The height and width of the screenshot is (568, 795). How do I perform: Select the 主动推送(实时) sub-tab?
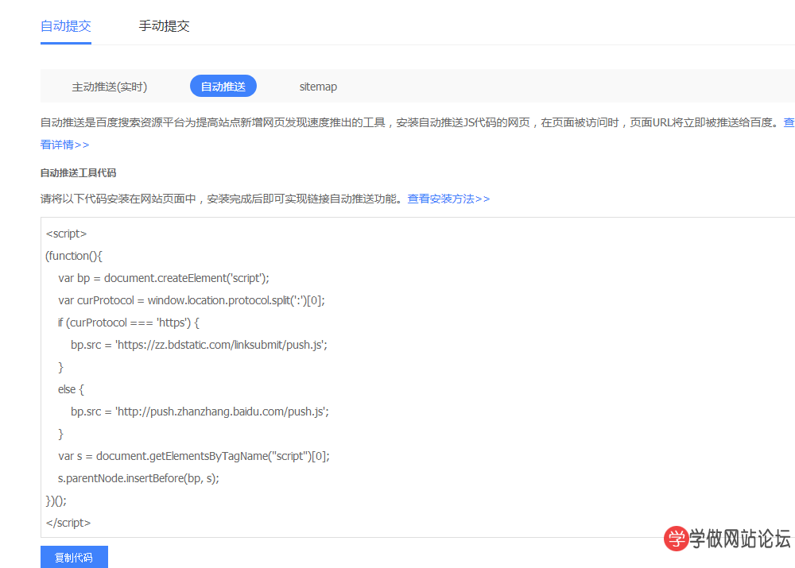[110, 87]
